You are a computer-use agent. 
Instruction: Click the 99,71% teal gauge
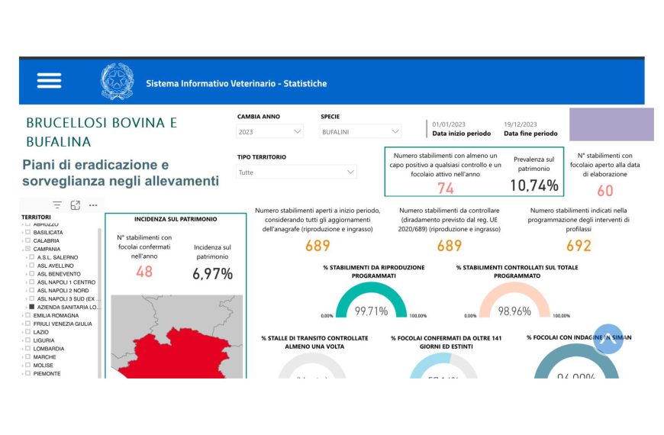(371, 300)
